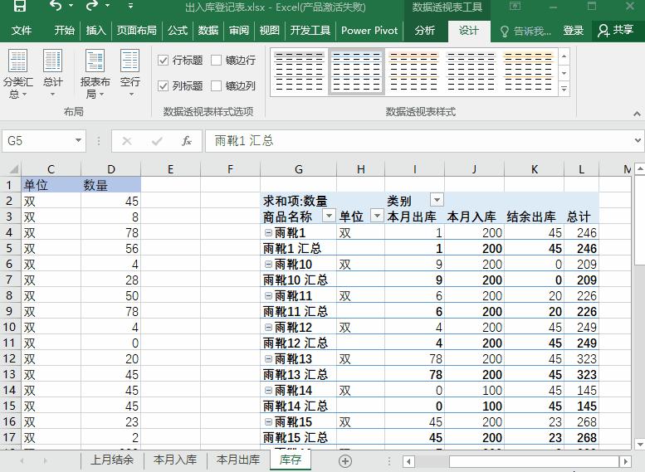Switch to the 数据 Data tab
Screen dimensions: 645x472
click(x=208, y=31)
